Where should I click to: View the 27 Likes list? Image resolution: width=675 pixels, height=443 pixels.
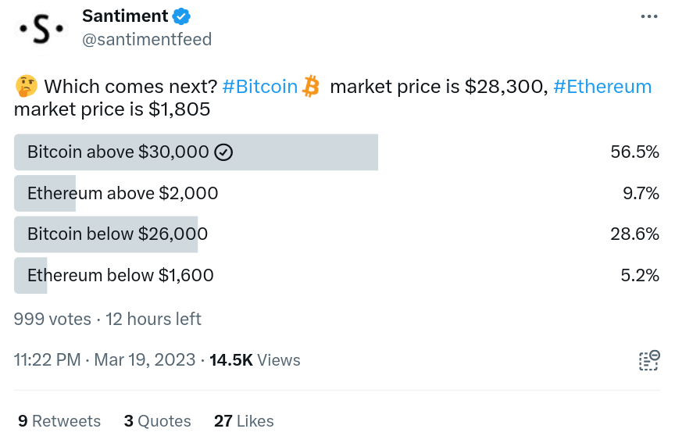(244, 421)
